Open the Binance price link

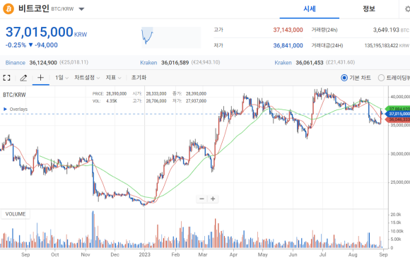(x=16, y=63)
